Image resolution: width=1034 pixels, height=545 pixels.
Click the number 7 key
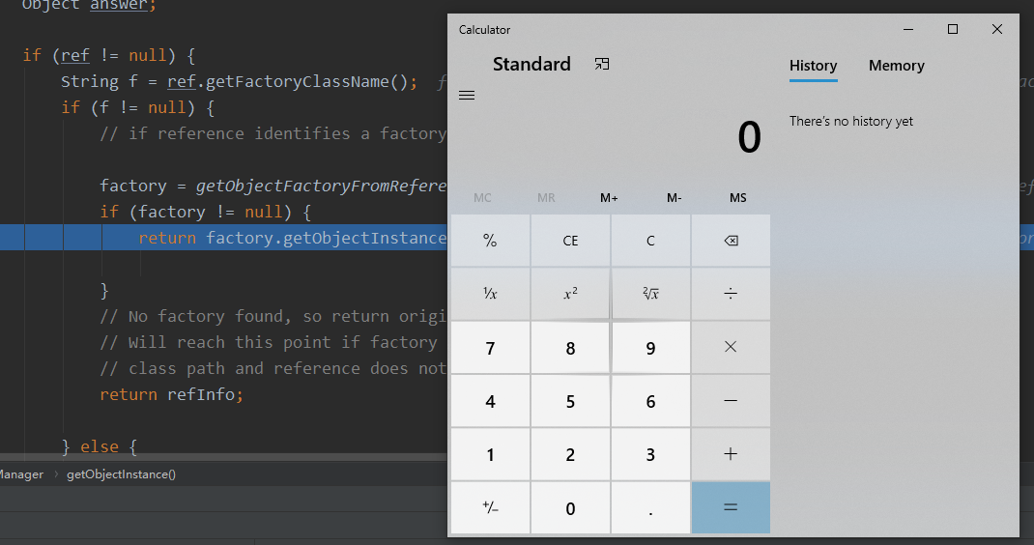[490, 348]
